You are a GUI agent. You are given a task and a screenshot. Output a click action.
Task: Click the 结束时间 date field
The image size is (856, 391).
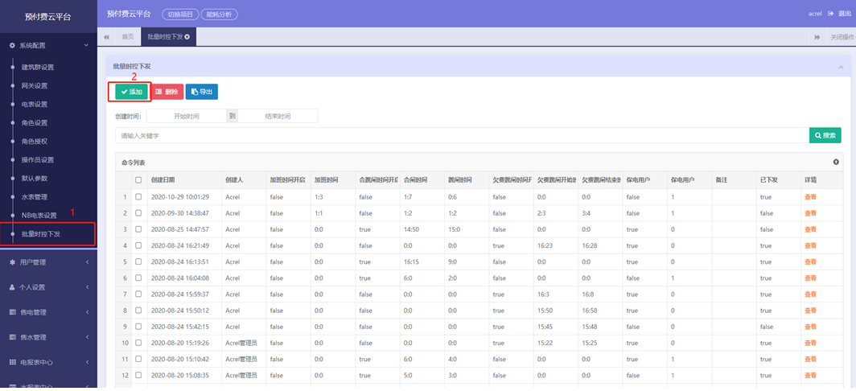tap(278, 117)
